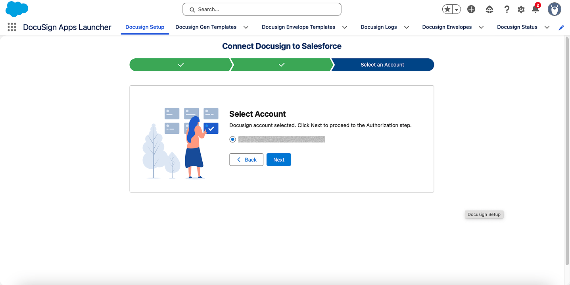Click the Select an Account step
Image resolution: width=570 pixels, height=285 pixels.
[382, 65]
